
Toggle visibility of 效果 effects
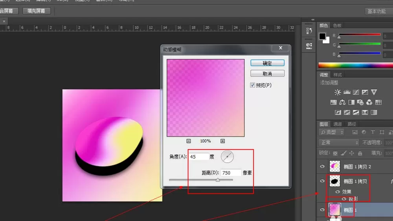tap(338, 192)
